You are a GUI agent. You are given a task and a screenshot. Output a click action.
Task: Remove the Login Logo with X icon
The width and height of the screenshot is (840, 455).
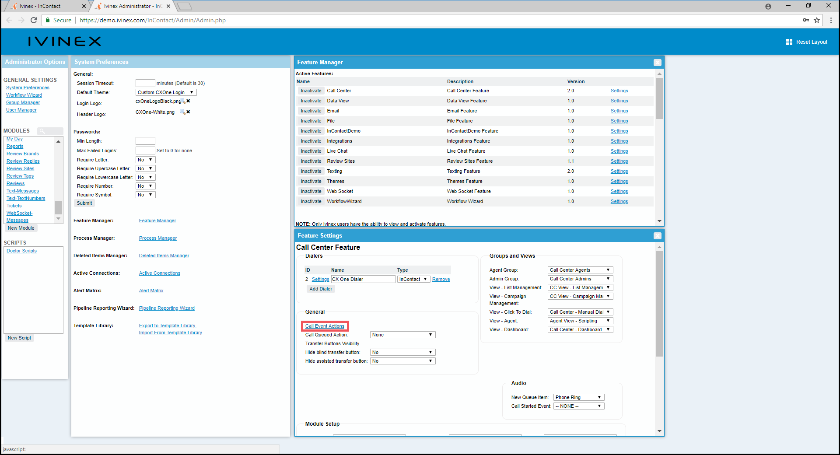click(188, 101)
